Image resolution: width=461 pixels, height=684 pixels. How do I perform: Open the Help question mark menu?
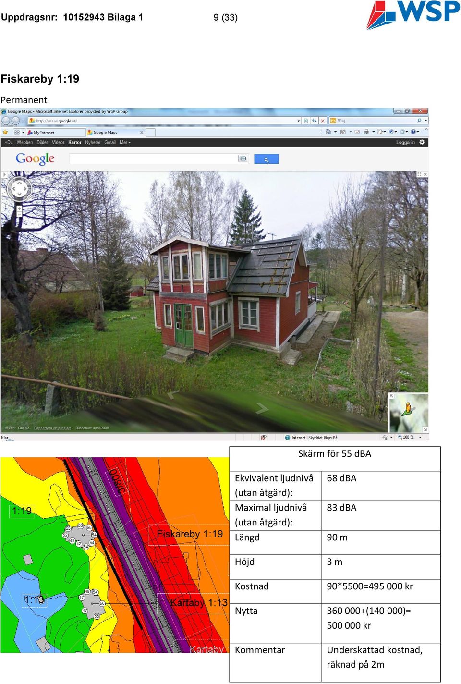point(413,132)
